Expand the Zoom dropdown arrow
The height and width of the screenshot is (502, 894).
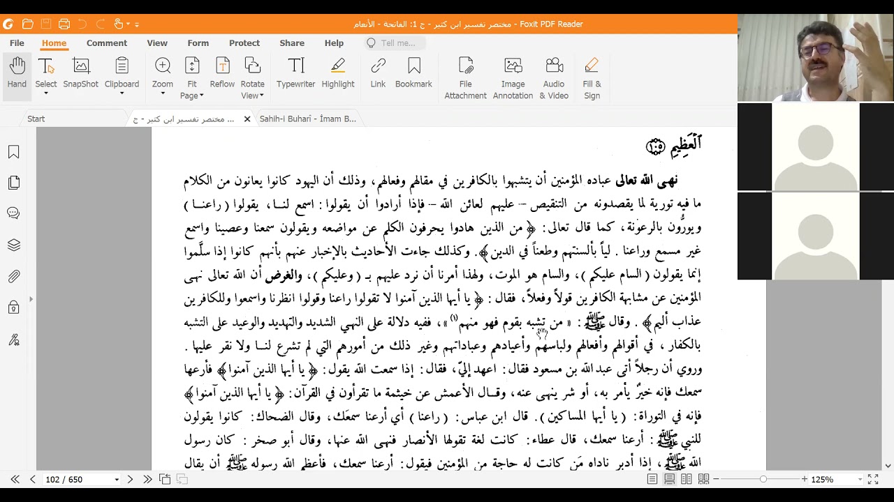click(x=163, y=94)
